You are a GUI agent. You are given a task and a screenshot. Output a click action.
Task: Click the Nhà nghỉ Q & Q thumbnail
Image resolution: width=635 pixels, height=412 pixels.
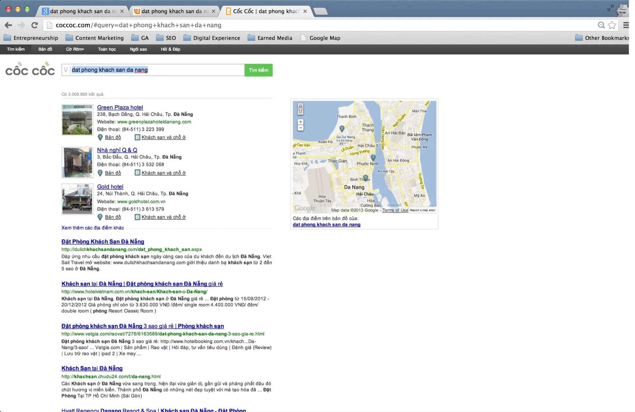pos(77,162)
